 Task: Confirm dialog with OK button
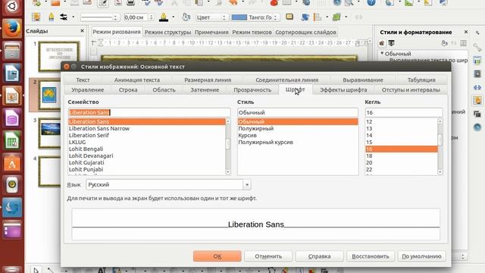point(217,256)
